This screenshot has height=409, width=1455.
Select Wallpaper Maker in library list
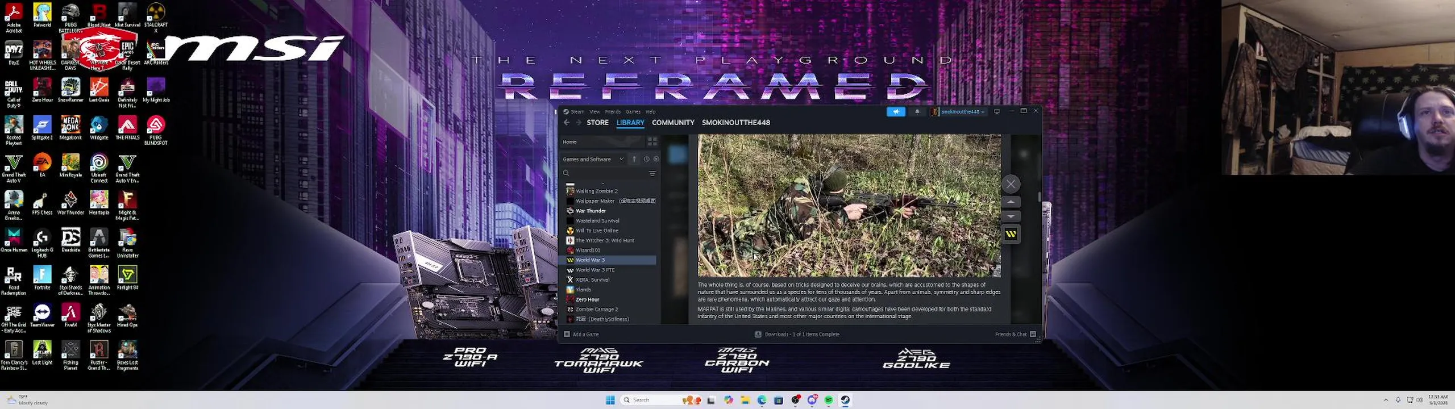pos(610,201)
